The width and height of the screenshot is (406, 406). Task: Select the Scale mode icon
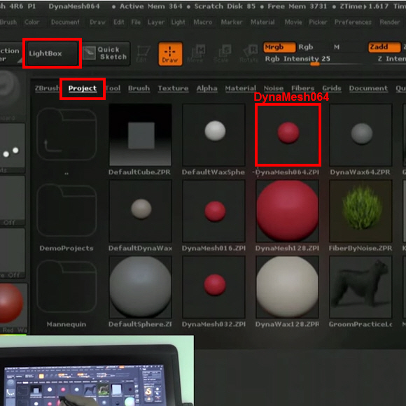(x=223, y=54)
